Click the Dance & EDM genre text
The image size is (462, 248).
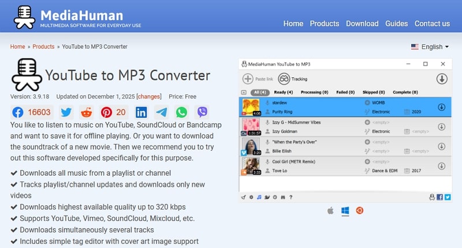coord(385,171)
